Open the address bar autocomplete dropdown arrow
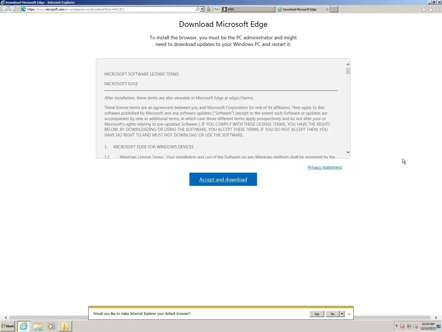 click(x=202, y=9)
